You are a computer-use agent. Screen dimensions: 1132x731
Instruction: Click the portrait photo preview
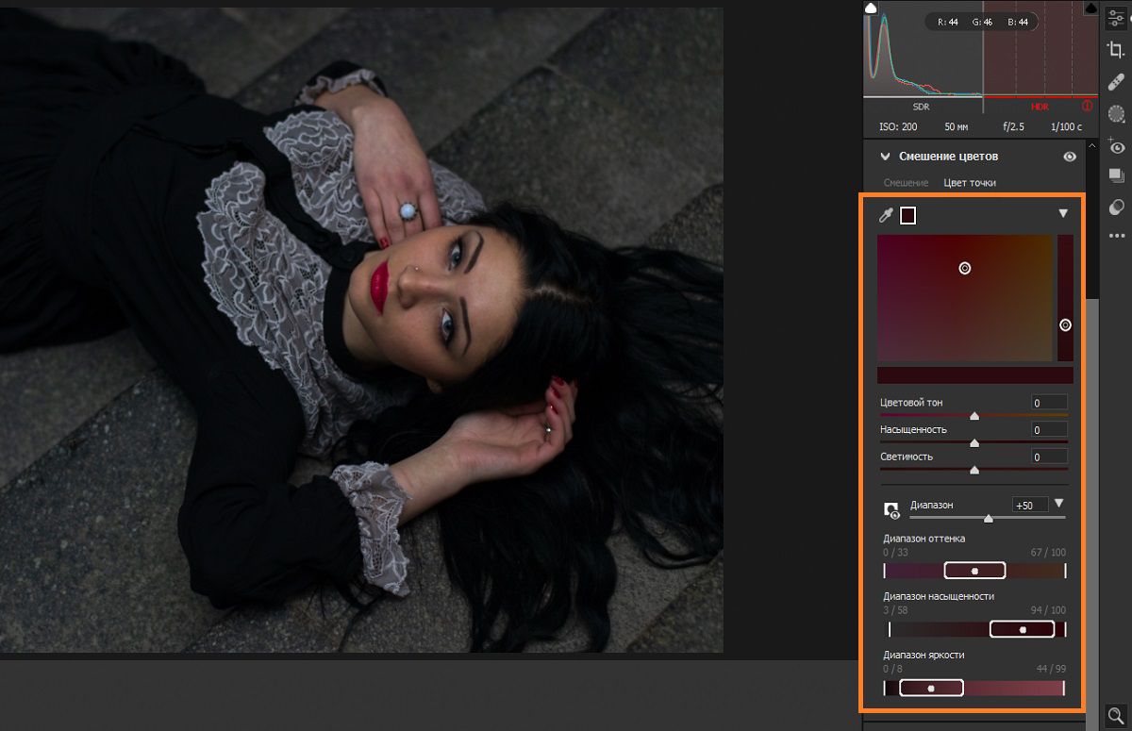[361, 330]
